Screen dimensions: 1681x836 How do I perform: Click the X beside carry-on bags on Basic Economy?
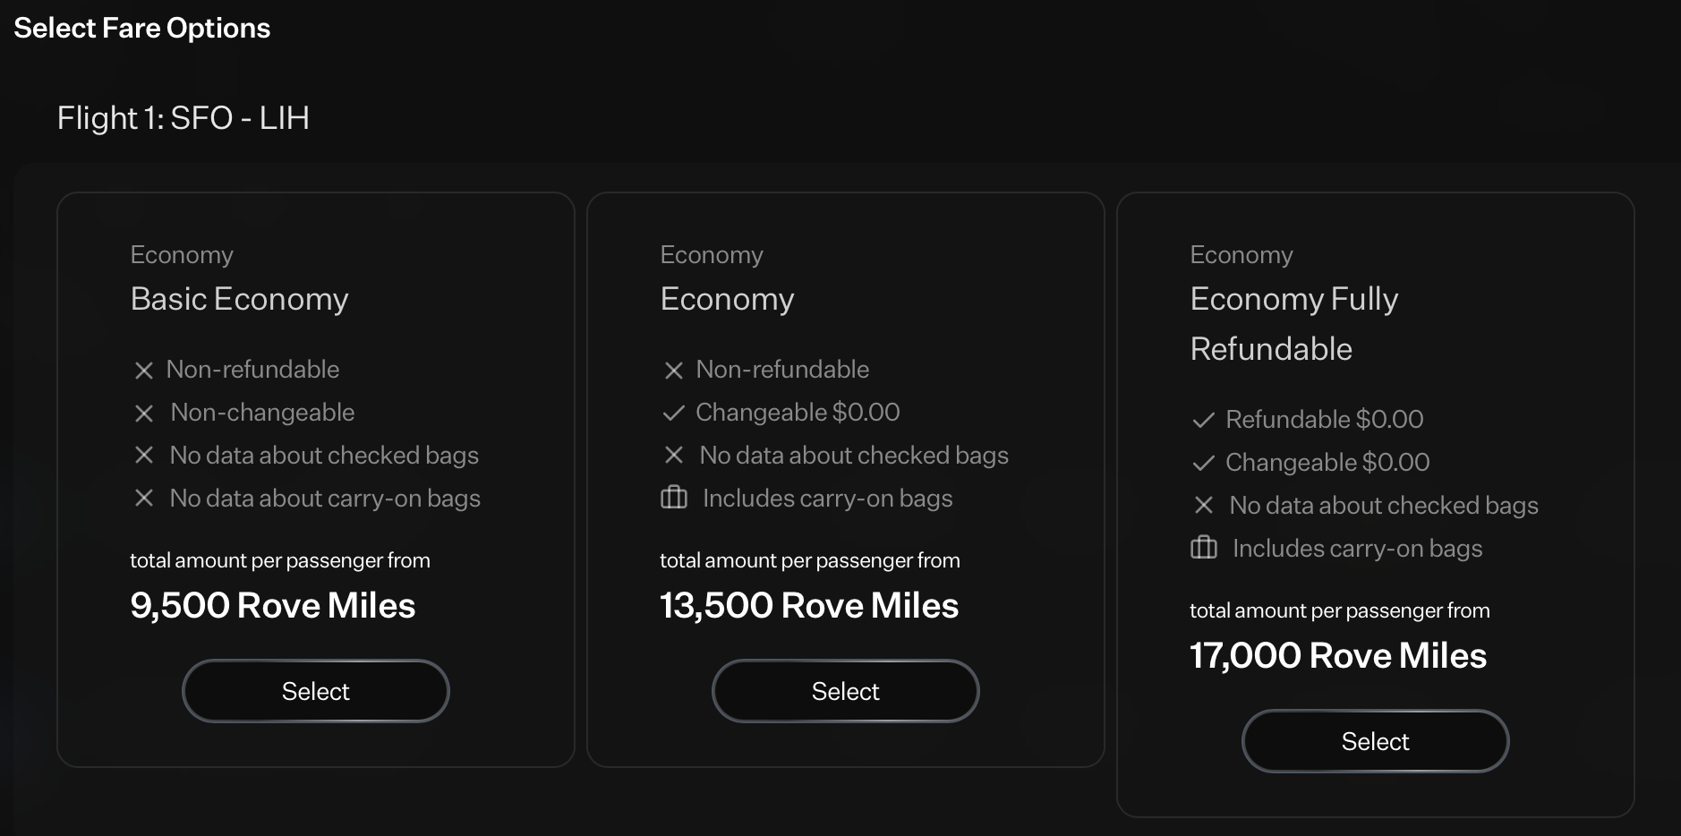pyautogui.click(x=144, y=499)
